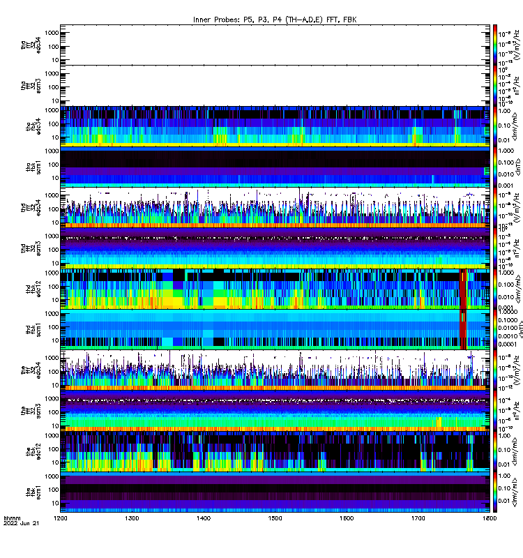Click the color bar of the top tha edc34 panel
Screen dimensions: 523x558
pyautogui.click(x=495, y=45)
